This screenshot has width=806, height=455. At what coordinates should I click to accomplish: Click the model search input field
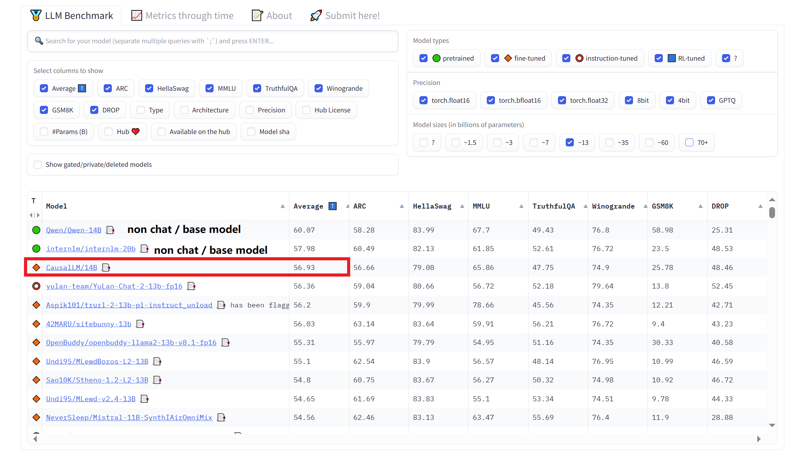(217, 41)
